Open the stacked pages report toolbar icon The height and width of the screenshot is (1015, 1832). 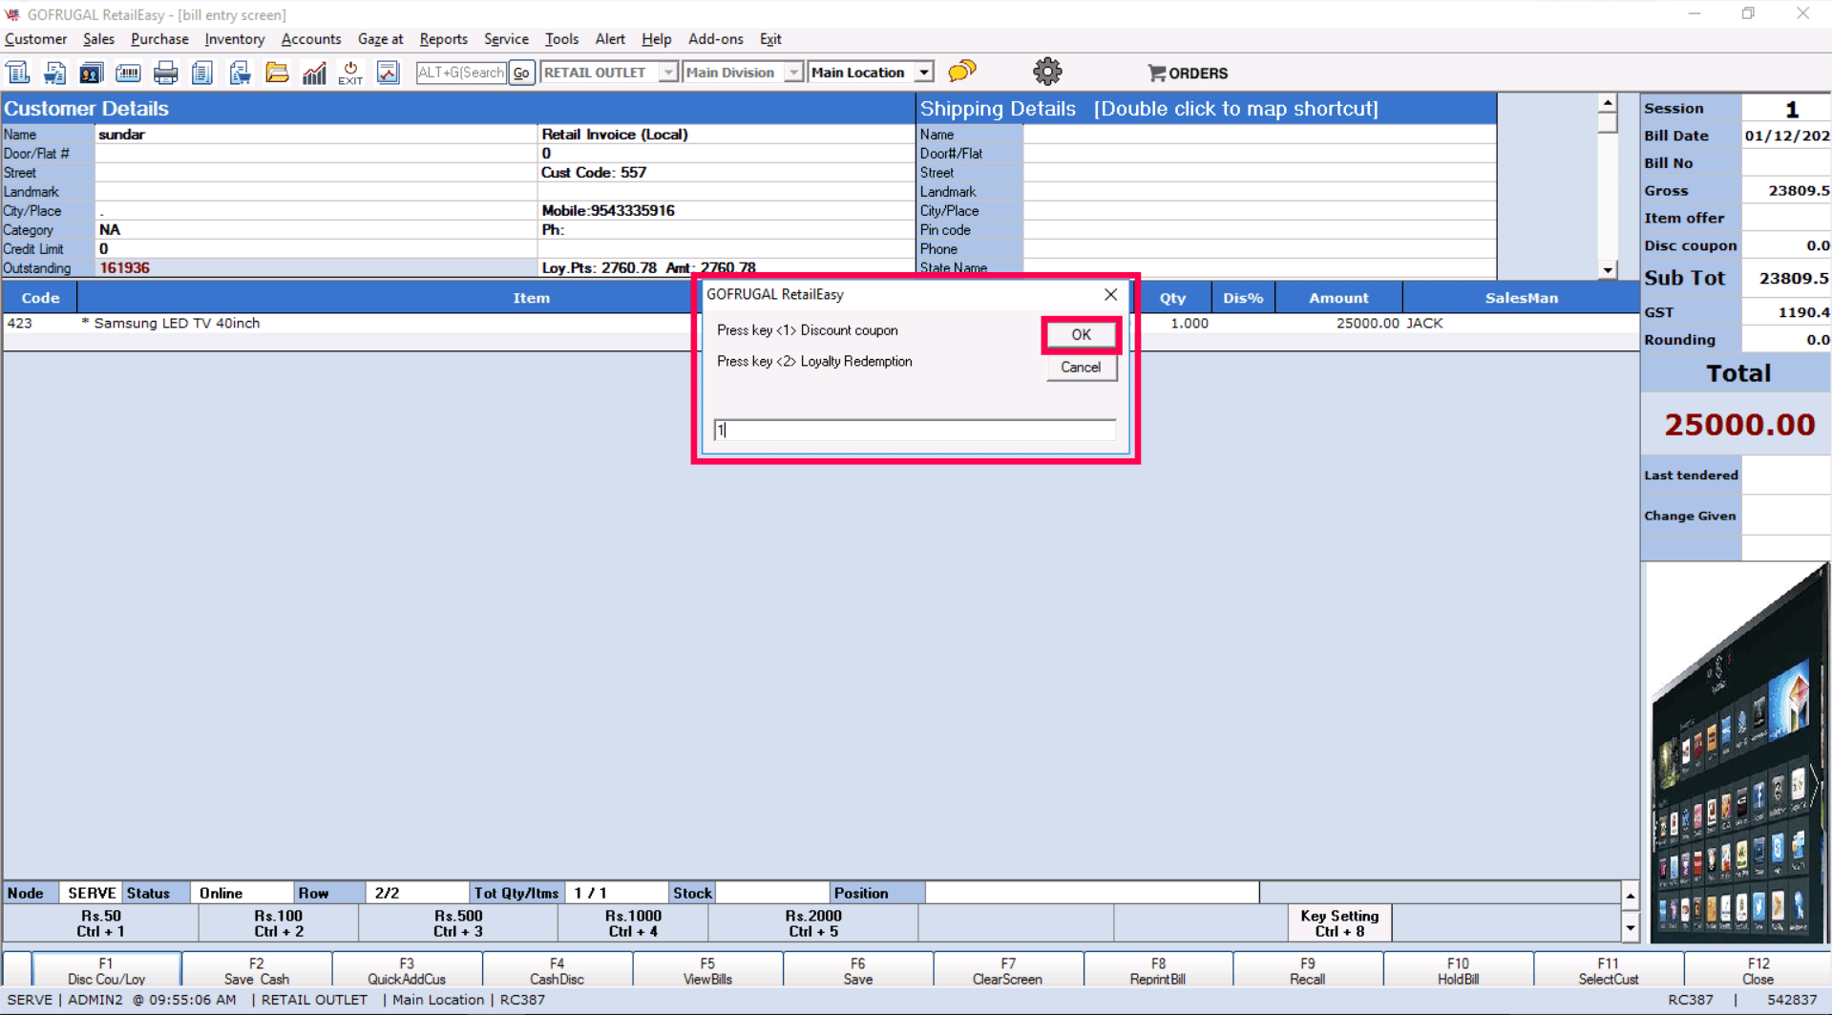coord(201,73)
